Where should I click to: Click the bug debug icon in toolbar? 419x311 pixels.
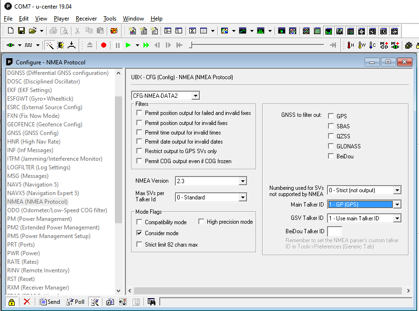point(61,45)
